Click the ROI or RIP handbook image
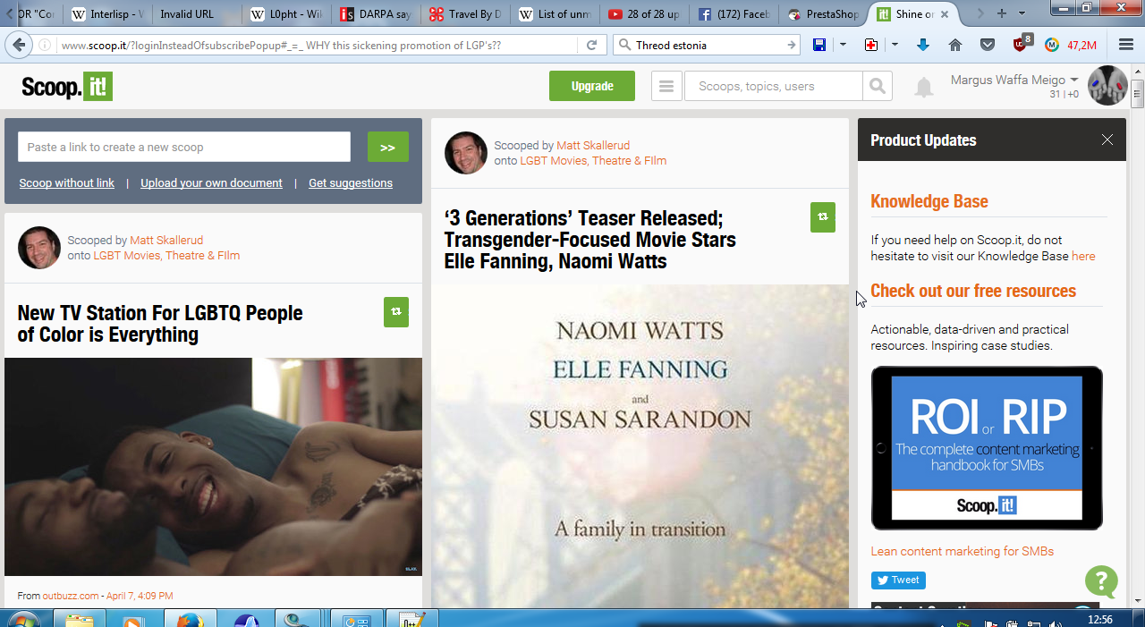This screenshot has height=627, width=1145. coord(987,448)
